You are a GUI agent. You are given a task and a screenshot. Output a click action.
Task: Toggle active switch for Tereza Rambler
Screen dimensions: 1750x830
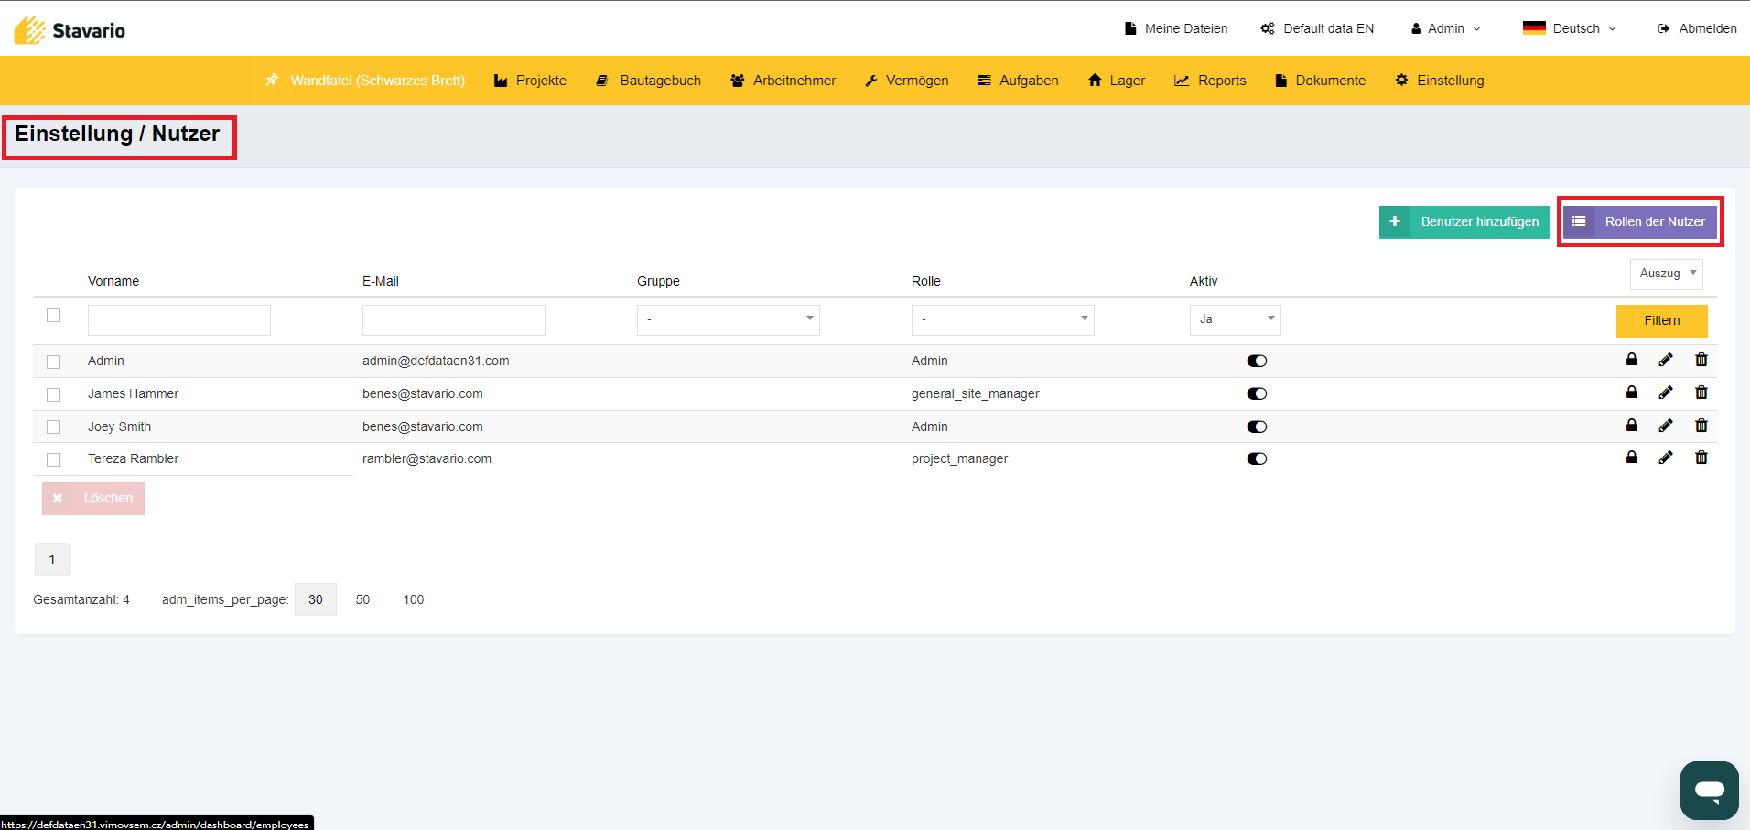click(1257, 458)
